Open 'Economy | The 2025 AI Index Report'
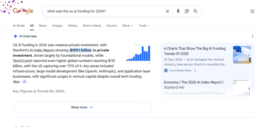 click(194, 85)
